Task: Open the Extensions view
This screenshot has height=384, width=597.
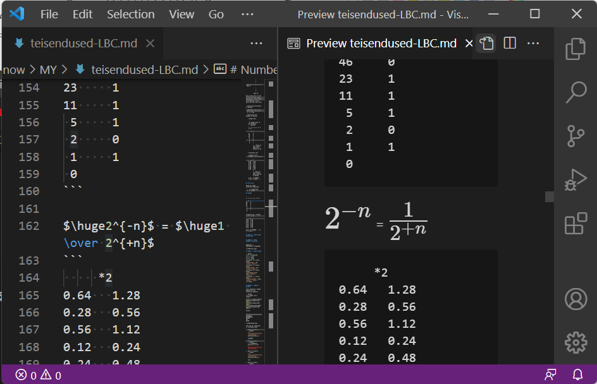Action: 575,223
